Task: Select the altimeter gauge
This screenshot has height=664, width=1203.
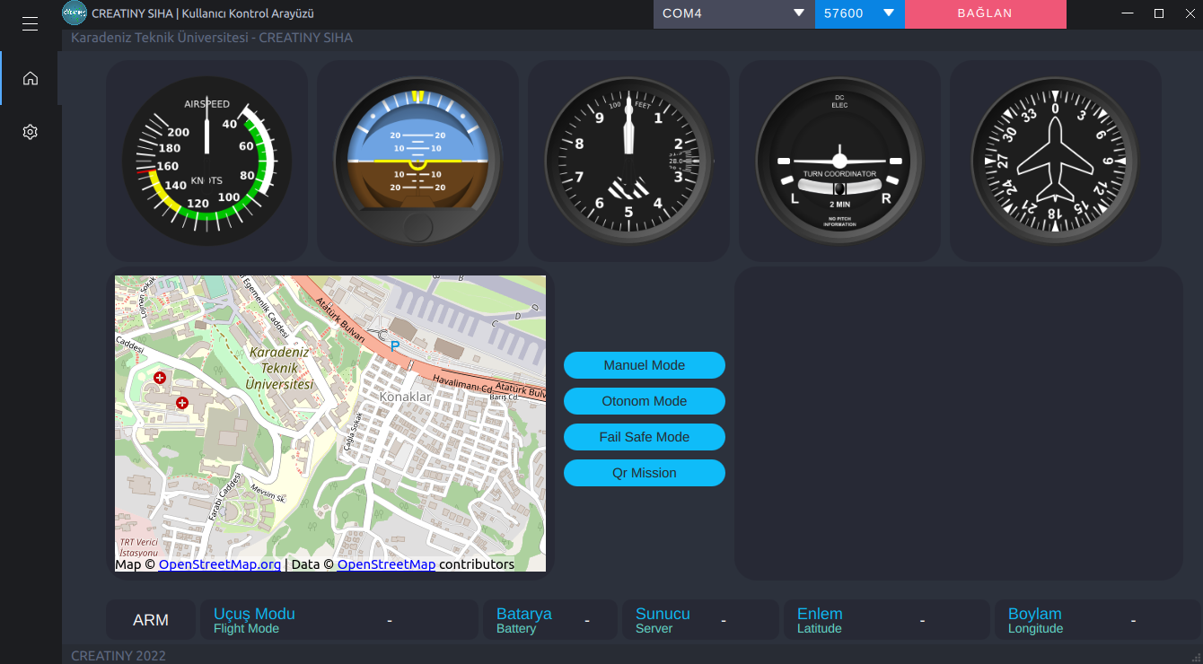Action: pyautogui.click(x=628, y=161)
